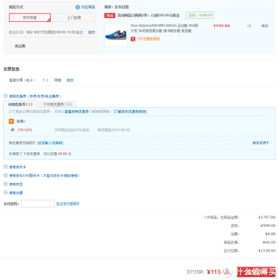279x280 pixels.
Task: Click the 免运费 label
Action: (20, 46)
